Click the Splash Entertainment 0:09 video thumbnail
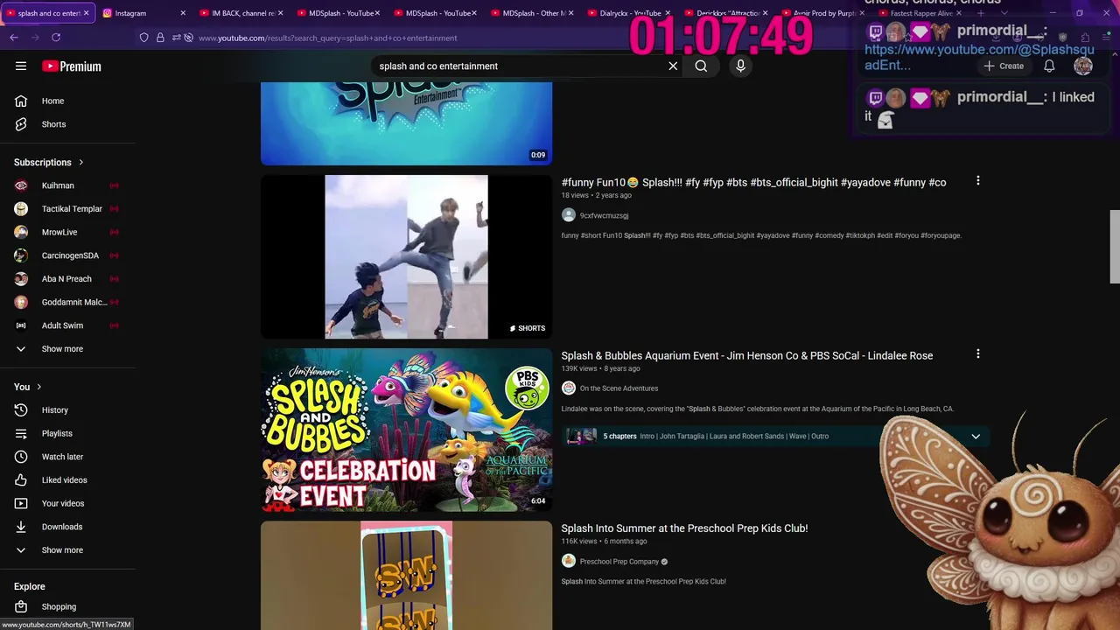 (x=407, y=123)
